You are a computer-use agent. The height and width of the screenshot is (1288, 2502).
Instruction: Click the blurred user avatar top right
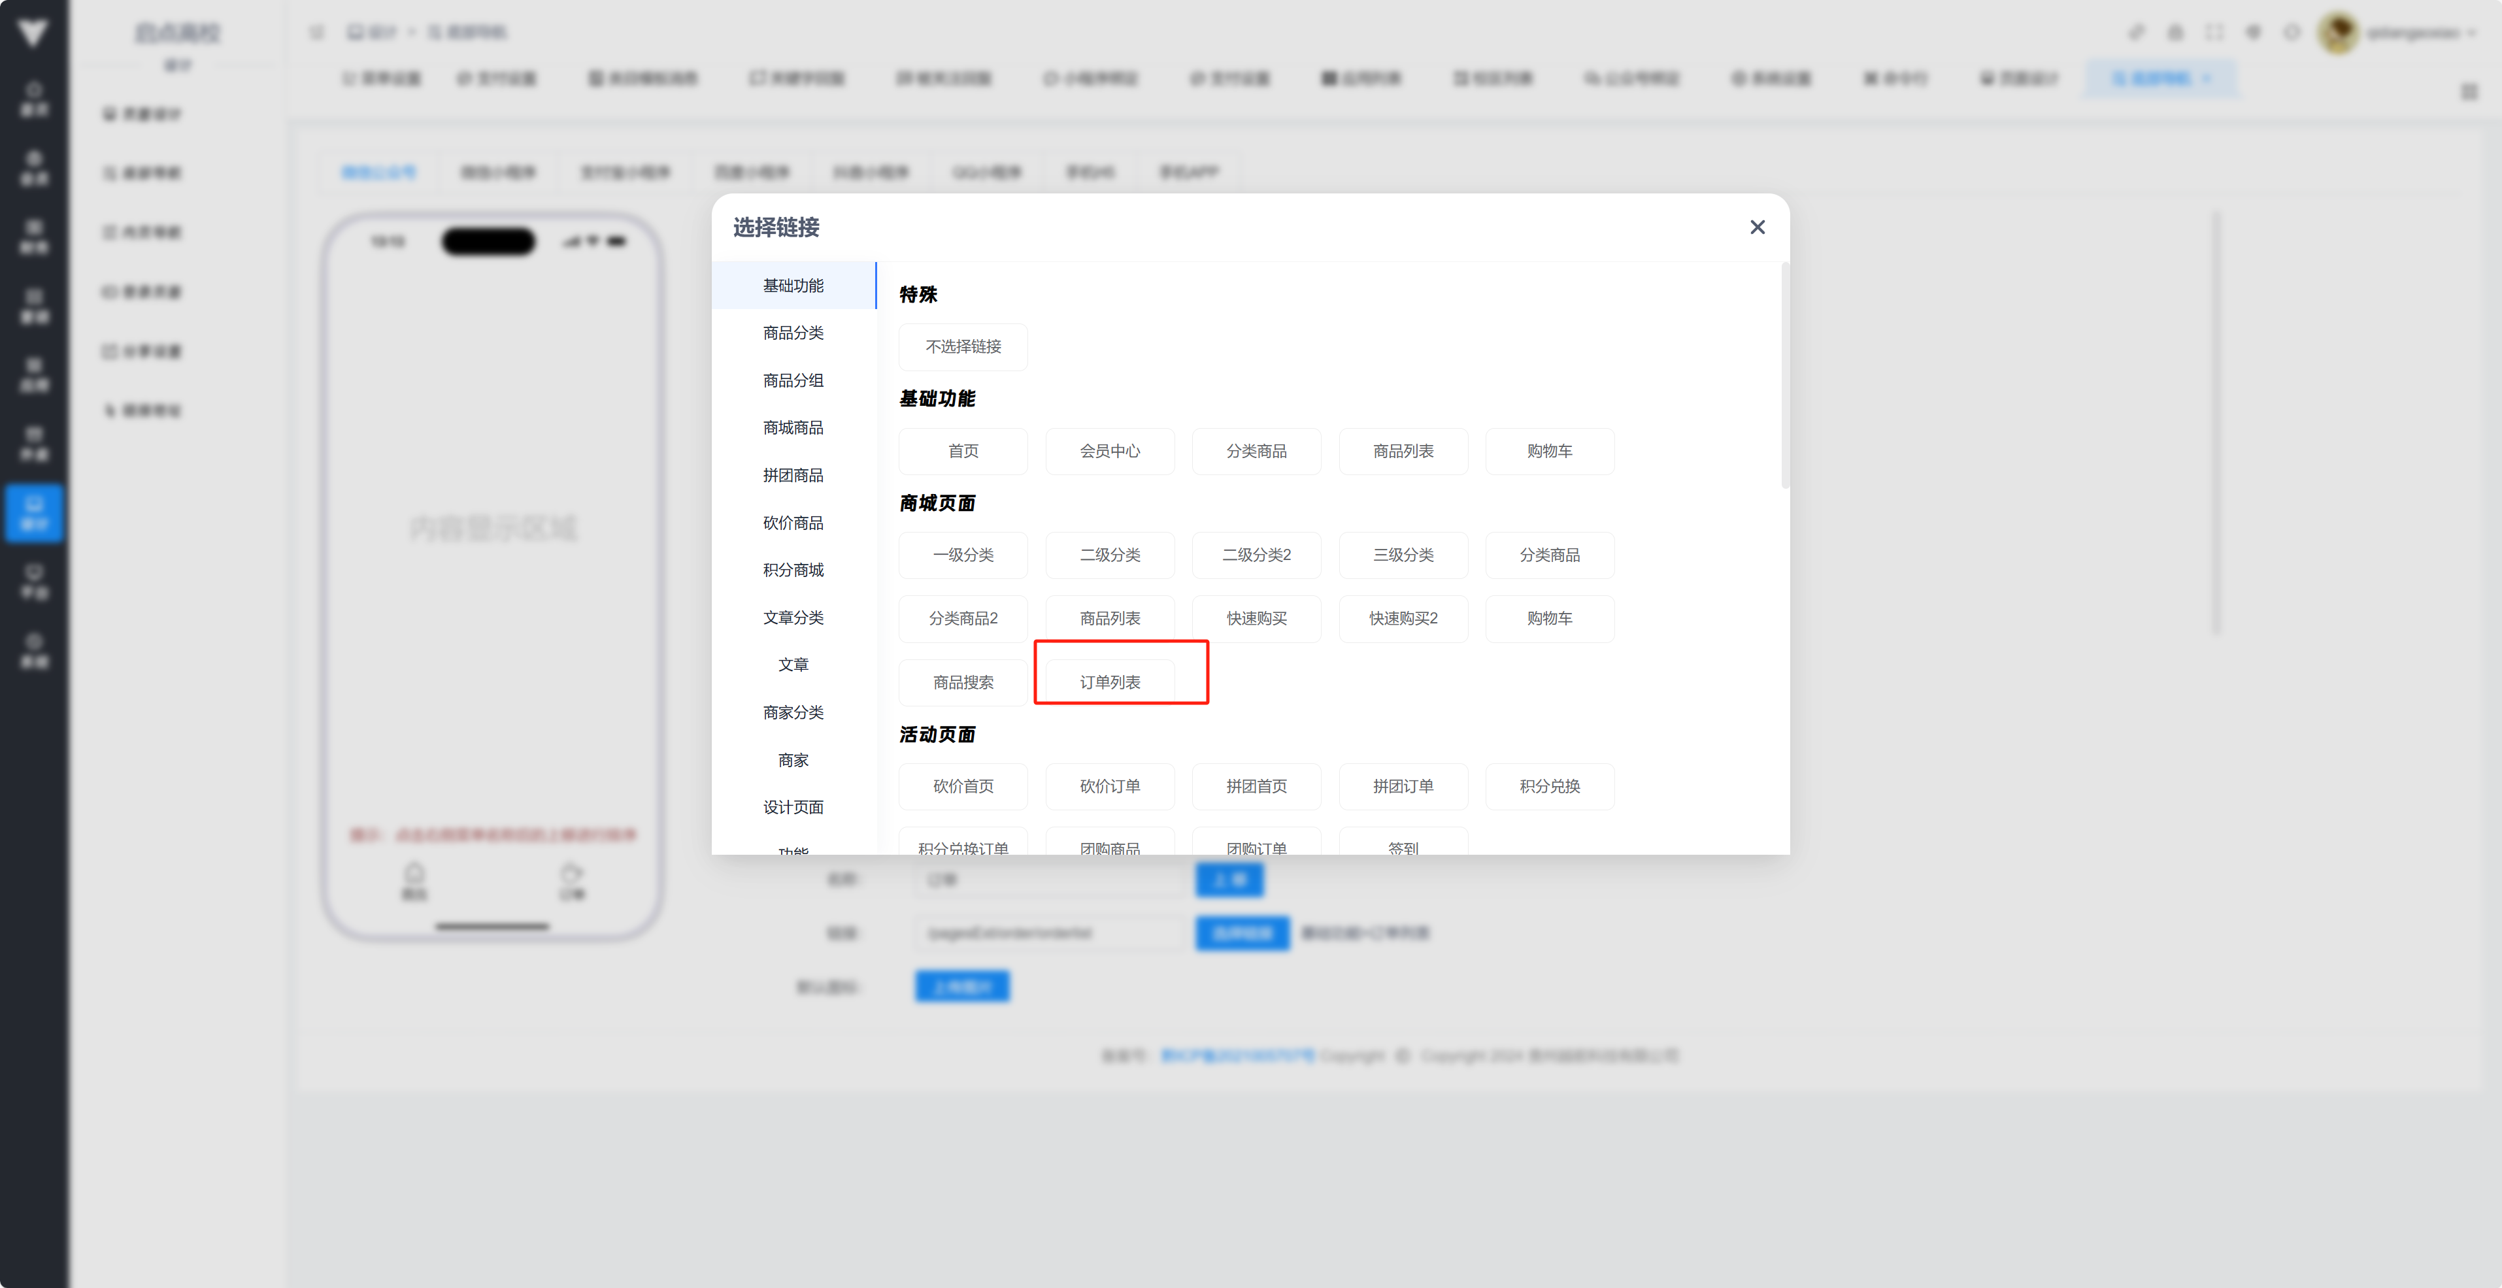click(2337, 33)
